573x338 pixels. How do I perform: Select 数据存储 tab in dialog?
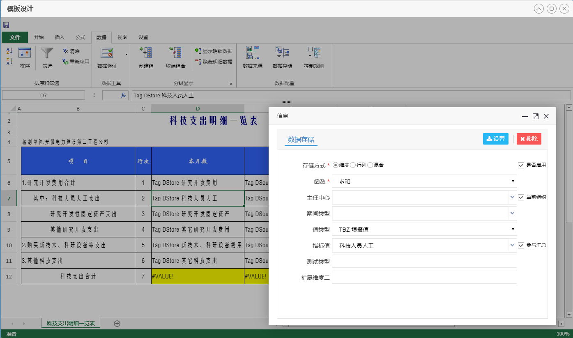301,139
